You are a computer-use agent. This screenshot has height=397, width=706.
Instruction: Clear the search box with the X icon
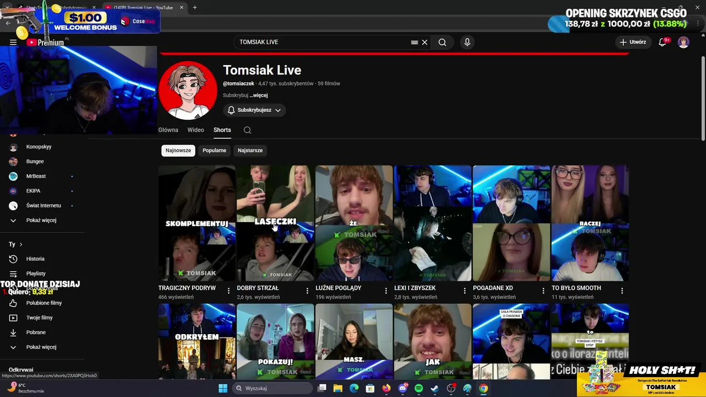pyautogui.click(x=425, y=42)
